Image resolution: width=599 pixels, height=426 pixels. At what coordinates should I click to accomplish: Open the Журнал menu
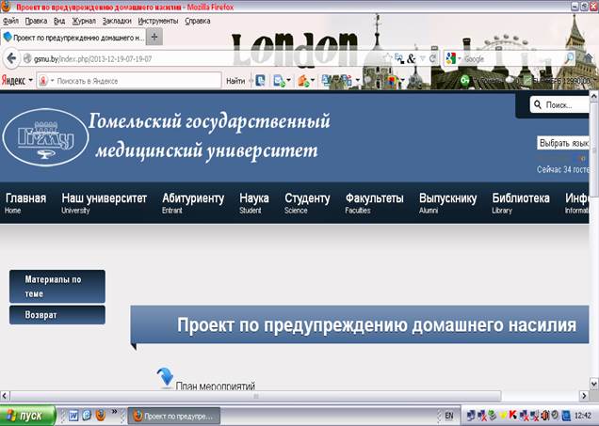pyautogui.click(x=84, y=21)
